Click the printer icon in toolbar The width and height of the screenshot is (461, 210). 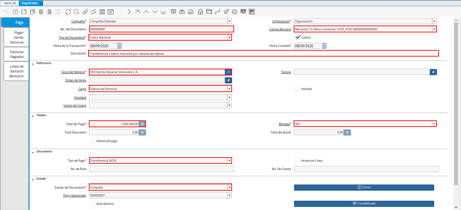click(x=190, y=12)
